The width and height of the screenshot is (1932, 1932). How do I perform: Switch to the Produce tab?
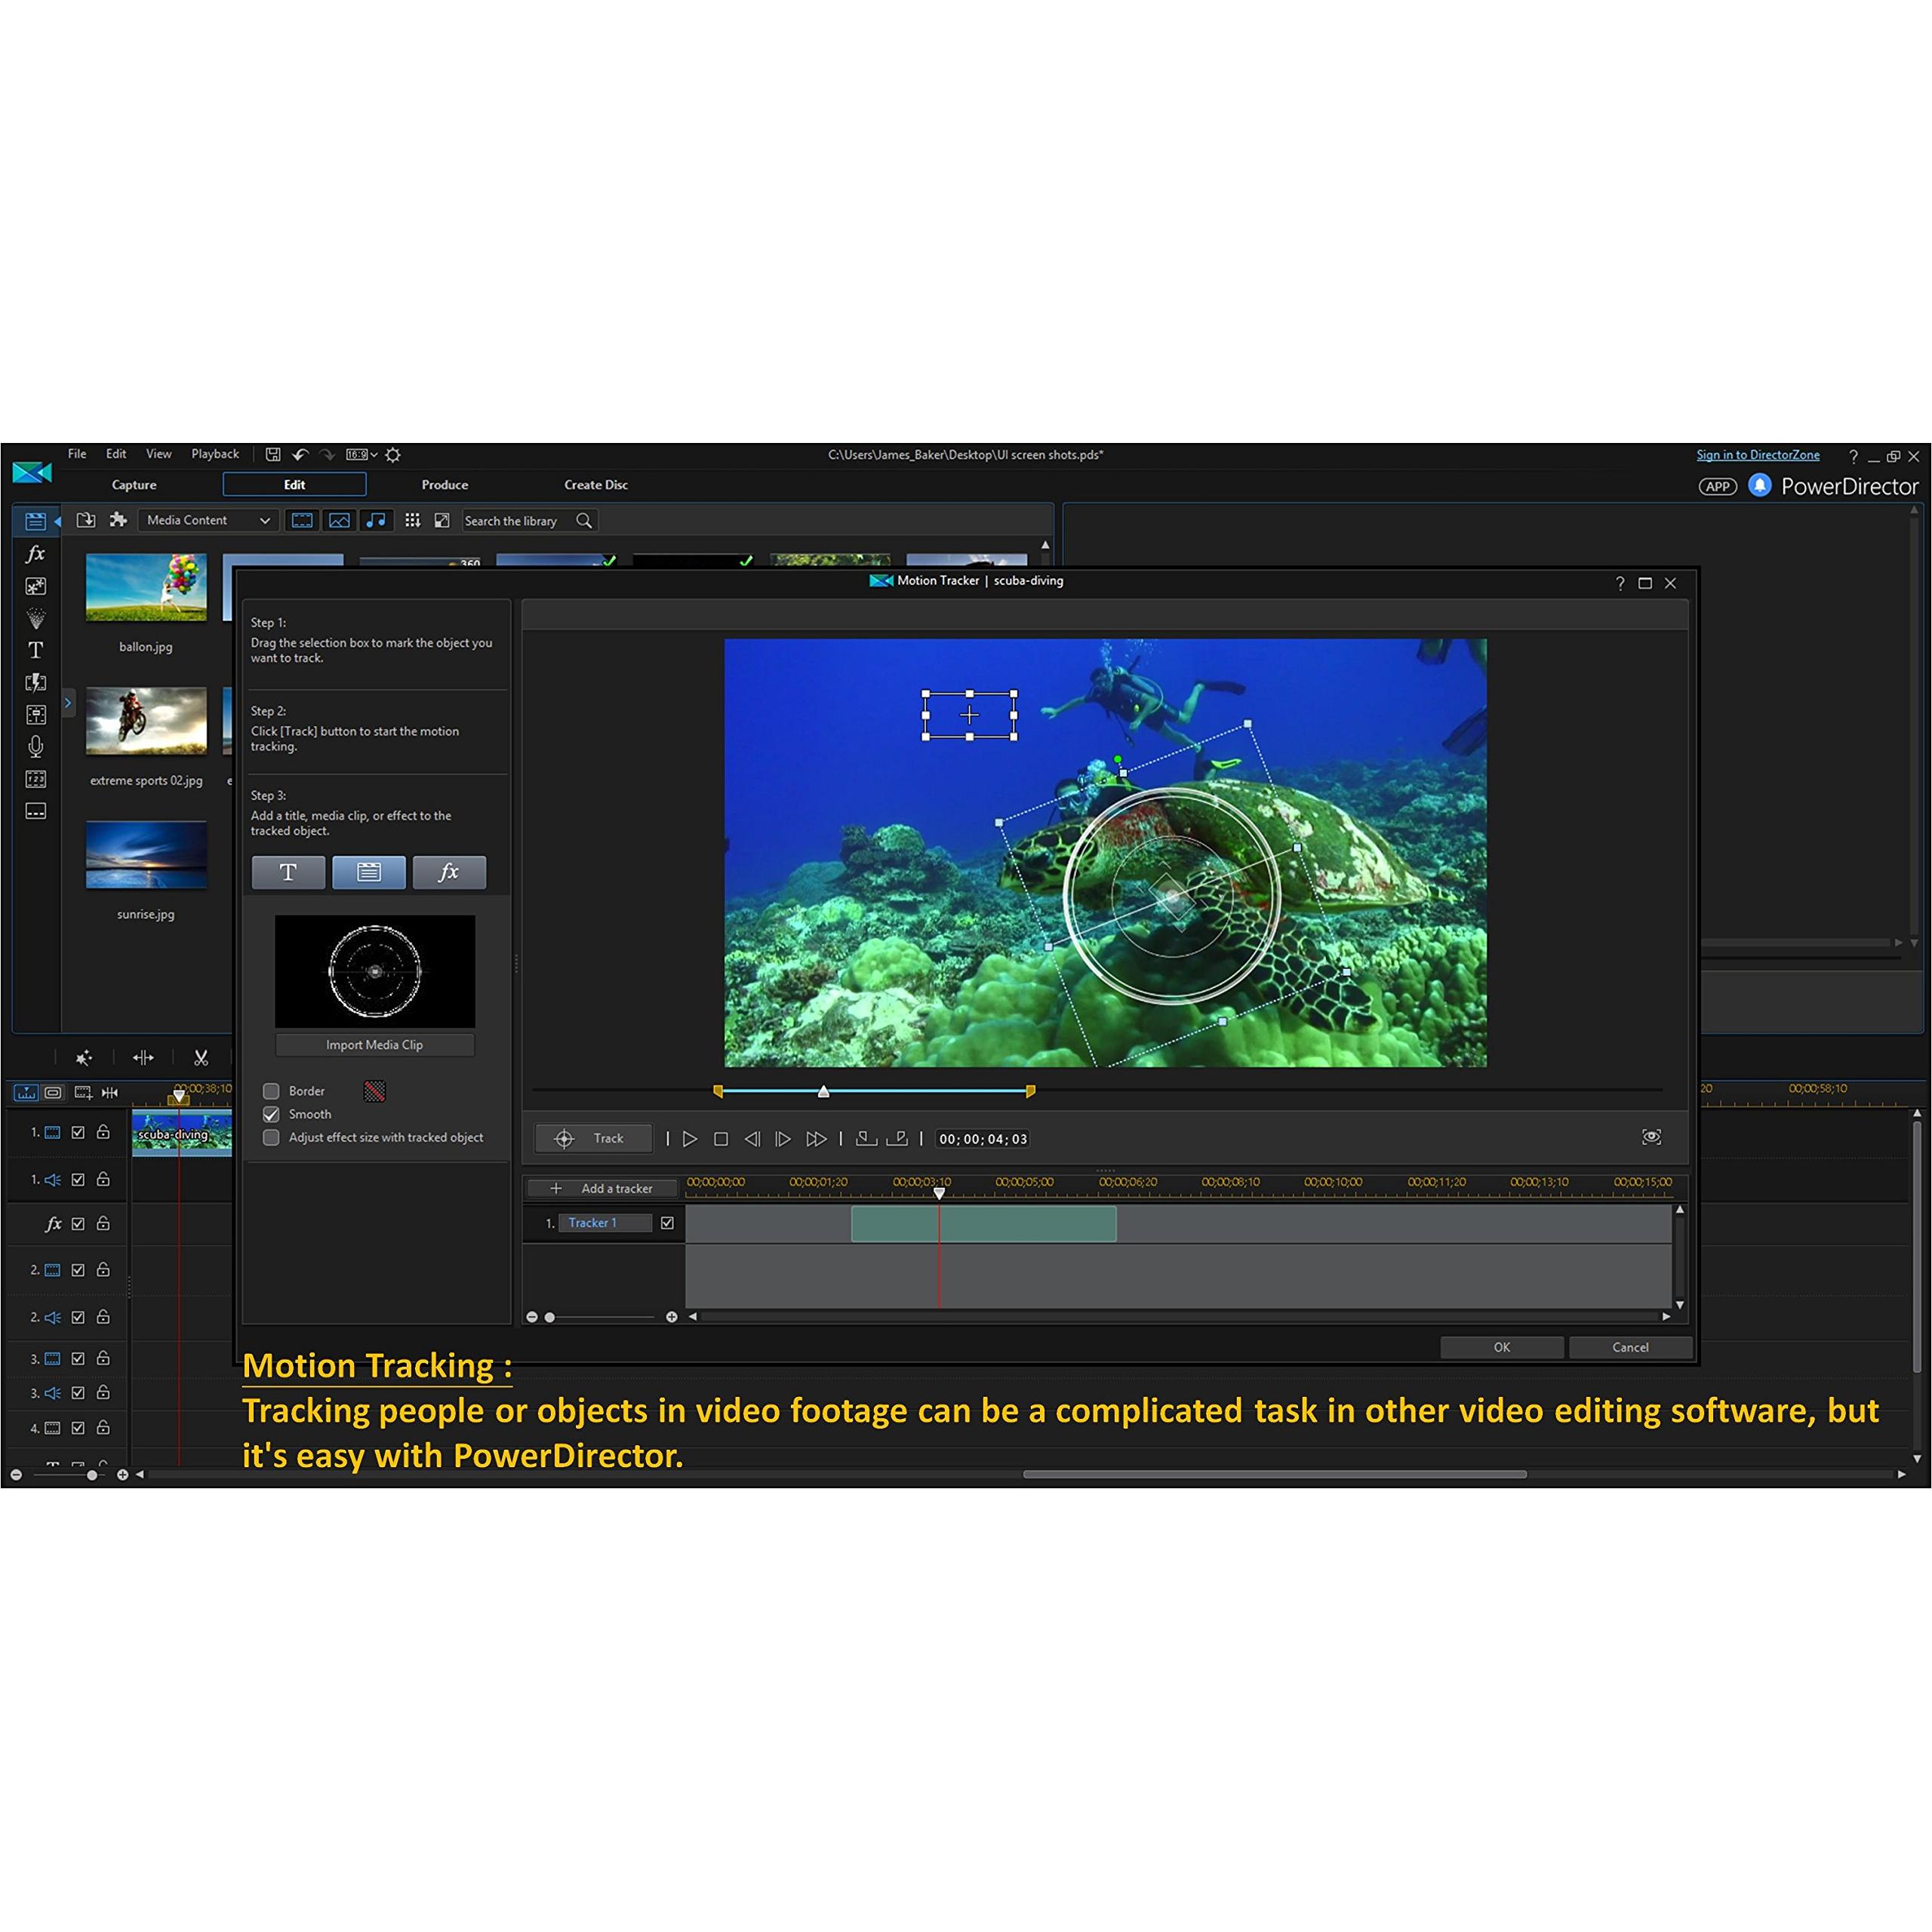pos(445,485)
